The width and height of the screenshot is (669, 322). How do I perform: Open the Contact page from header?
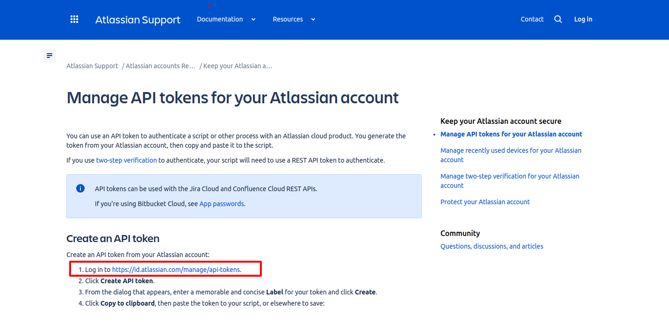[532, 19]
